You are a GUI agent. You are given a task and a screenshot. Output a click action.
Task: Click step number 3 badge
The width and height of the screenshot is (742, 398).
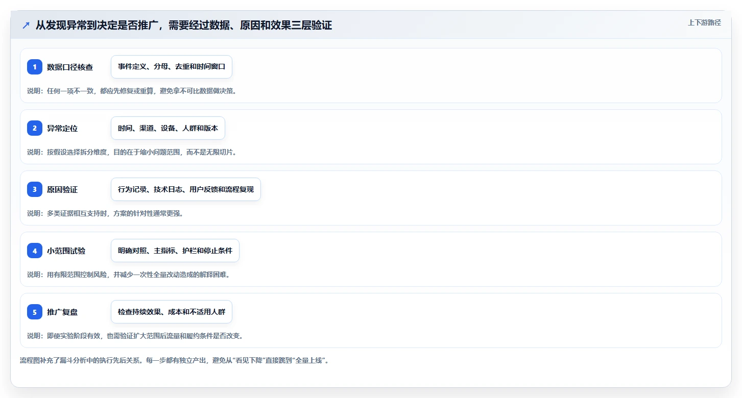click(x=35, y=189)
